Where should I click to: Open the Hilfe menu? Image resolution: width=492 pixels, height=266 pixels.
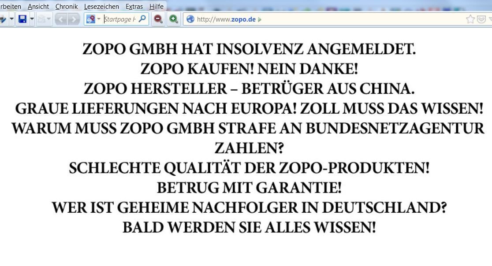[156, 6]
